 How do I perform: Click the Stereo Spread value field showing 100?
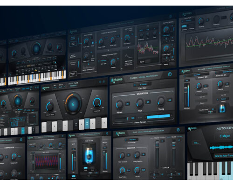[133, 118]
